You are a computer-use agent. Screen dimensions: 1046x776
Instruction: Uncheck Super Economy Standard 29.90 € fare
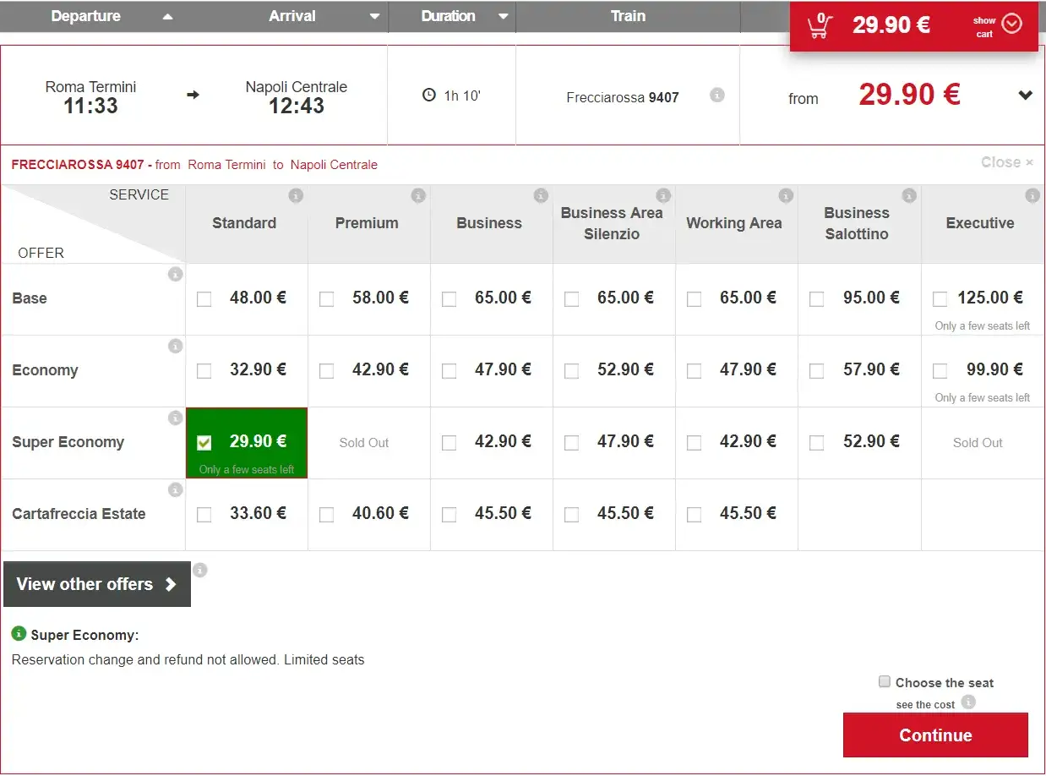click(204, 442)
